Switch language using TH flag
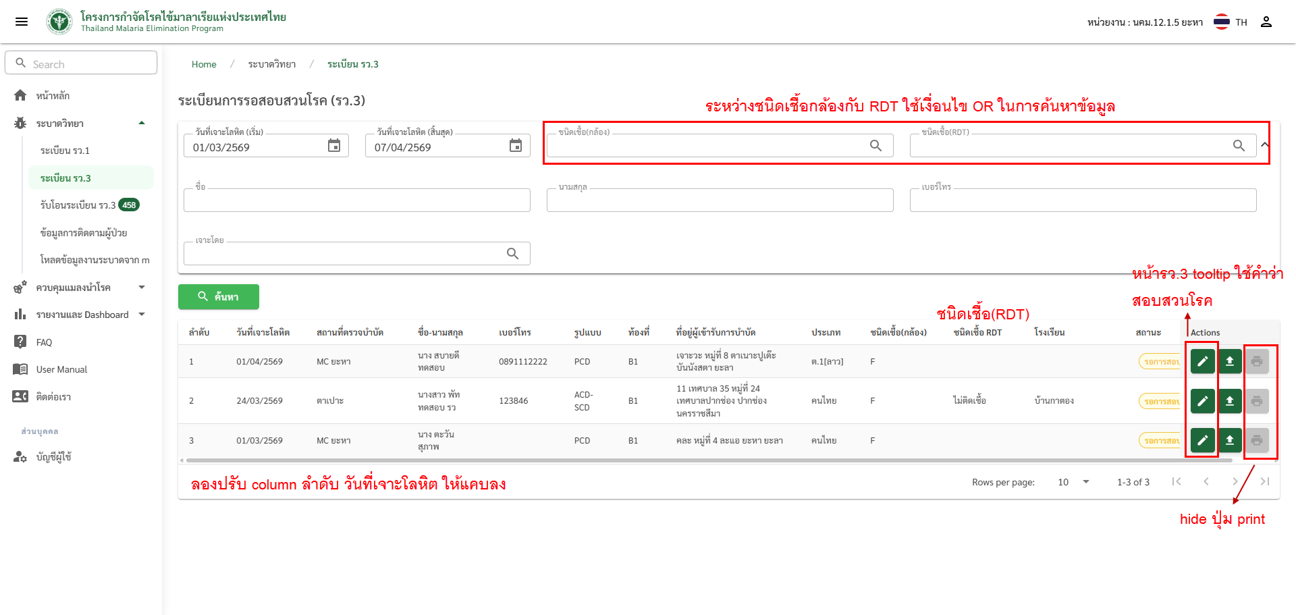1296x615 pixels. tap(1222, 22)
